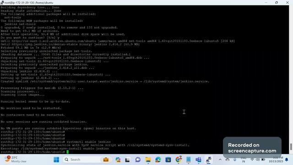293x165 pixels.
Task: Open Google Chrome from the taskbar
Action: click(179, 159)
